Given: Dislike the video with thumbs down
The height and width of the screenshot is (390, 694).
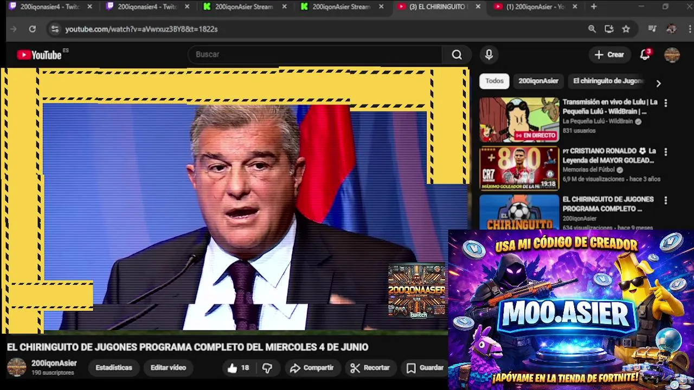Looking at the screenshot, I should pyautogui.click(x=267, y=368).
